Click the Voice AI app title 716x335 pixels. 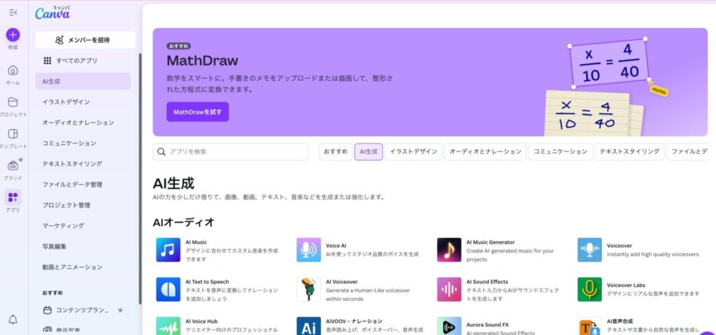pos(336,246)
